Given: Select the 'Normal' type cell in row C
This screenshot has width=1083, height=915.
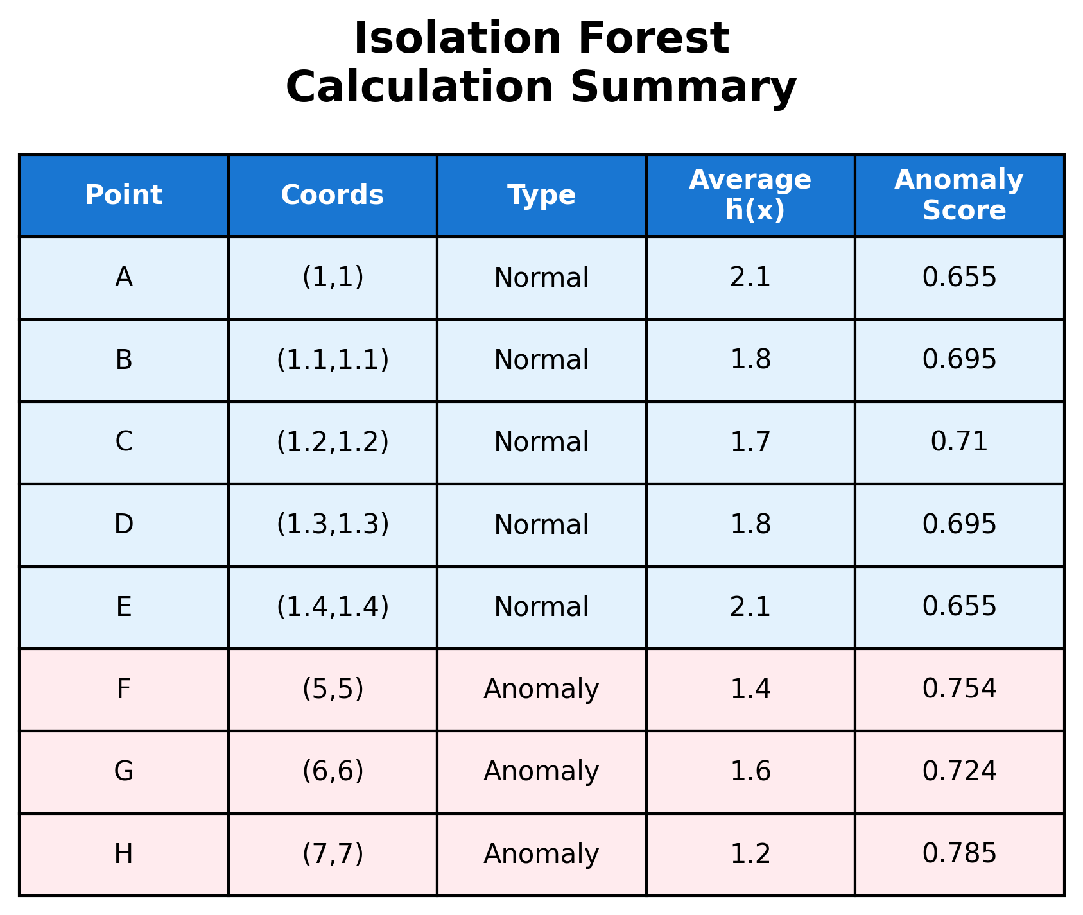Looking at the screenshot, I should point(541,443).
